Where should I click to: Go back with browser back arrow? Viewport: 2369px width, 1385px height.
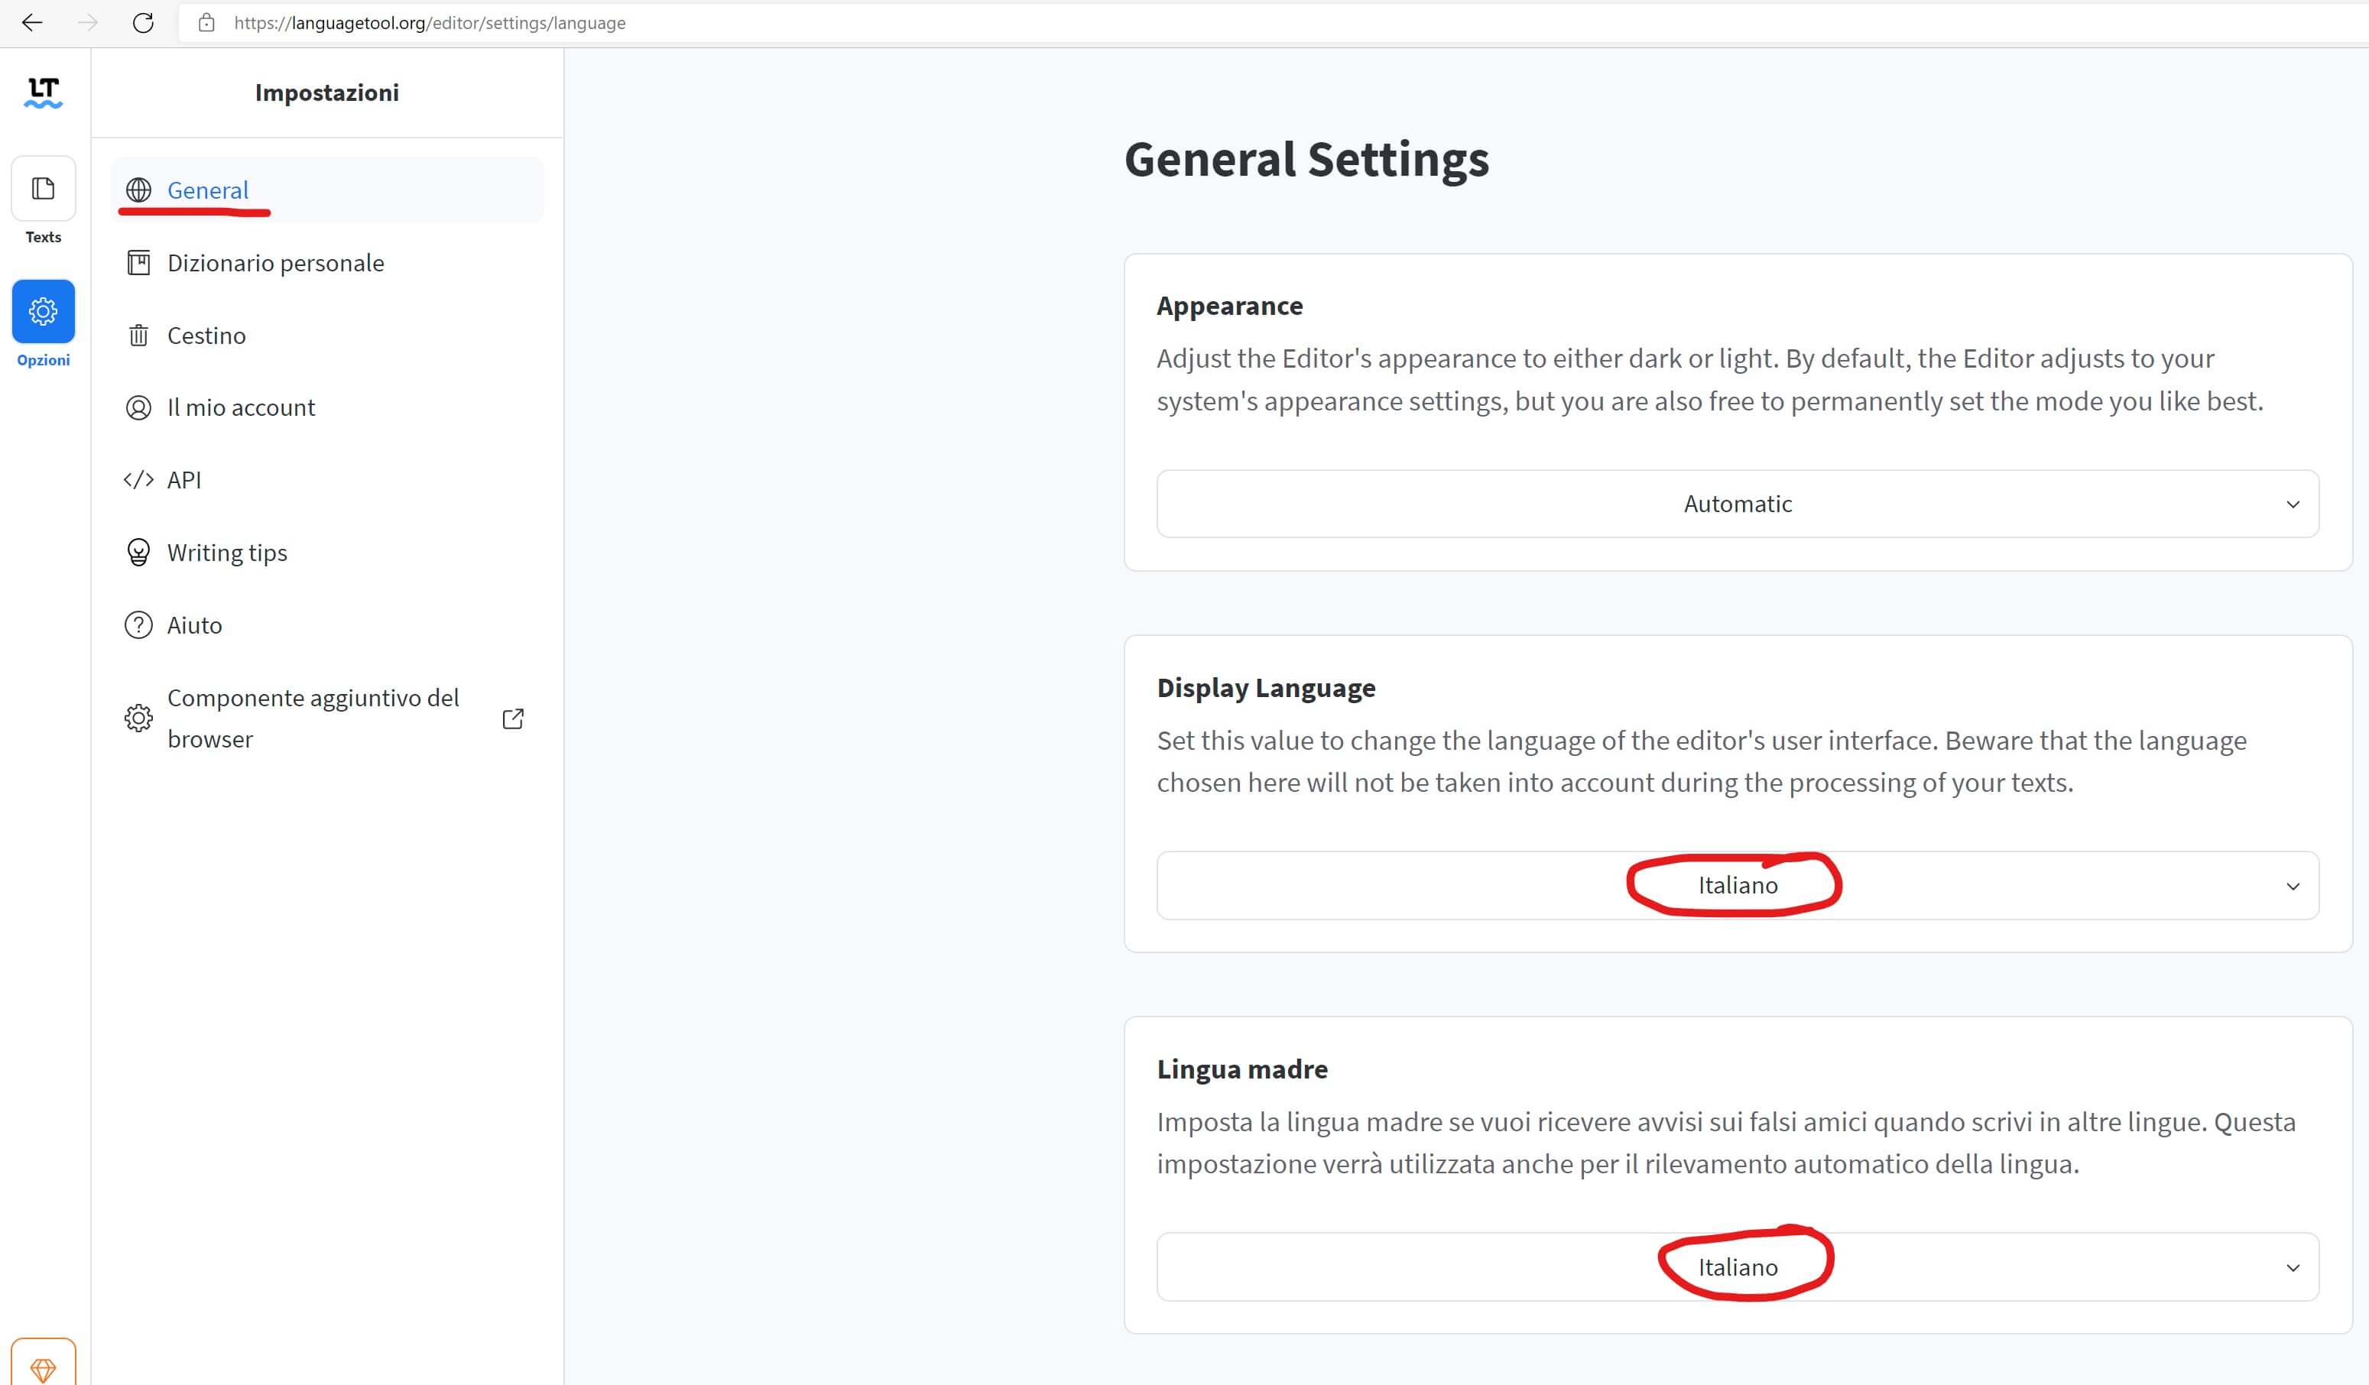click(32, 23)
